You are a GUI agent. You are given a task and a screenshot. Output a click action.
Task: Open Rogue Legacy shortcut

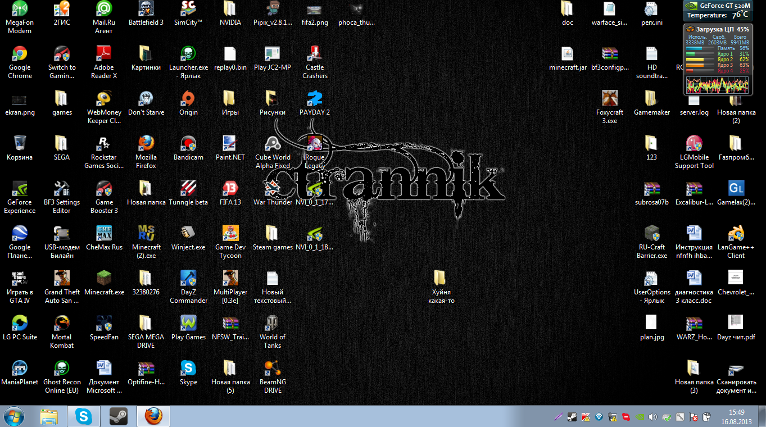[x=315, y=152]
